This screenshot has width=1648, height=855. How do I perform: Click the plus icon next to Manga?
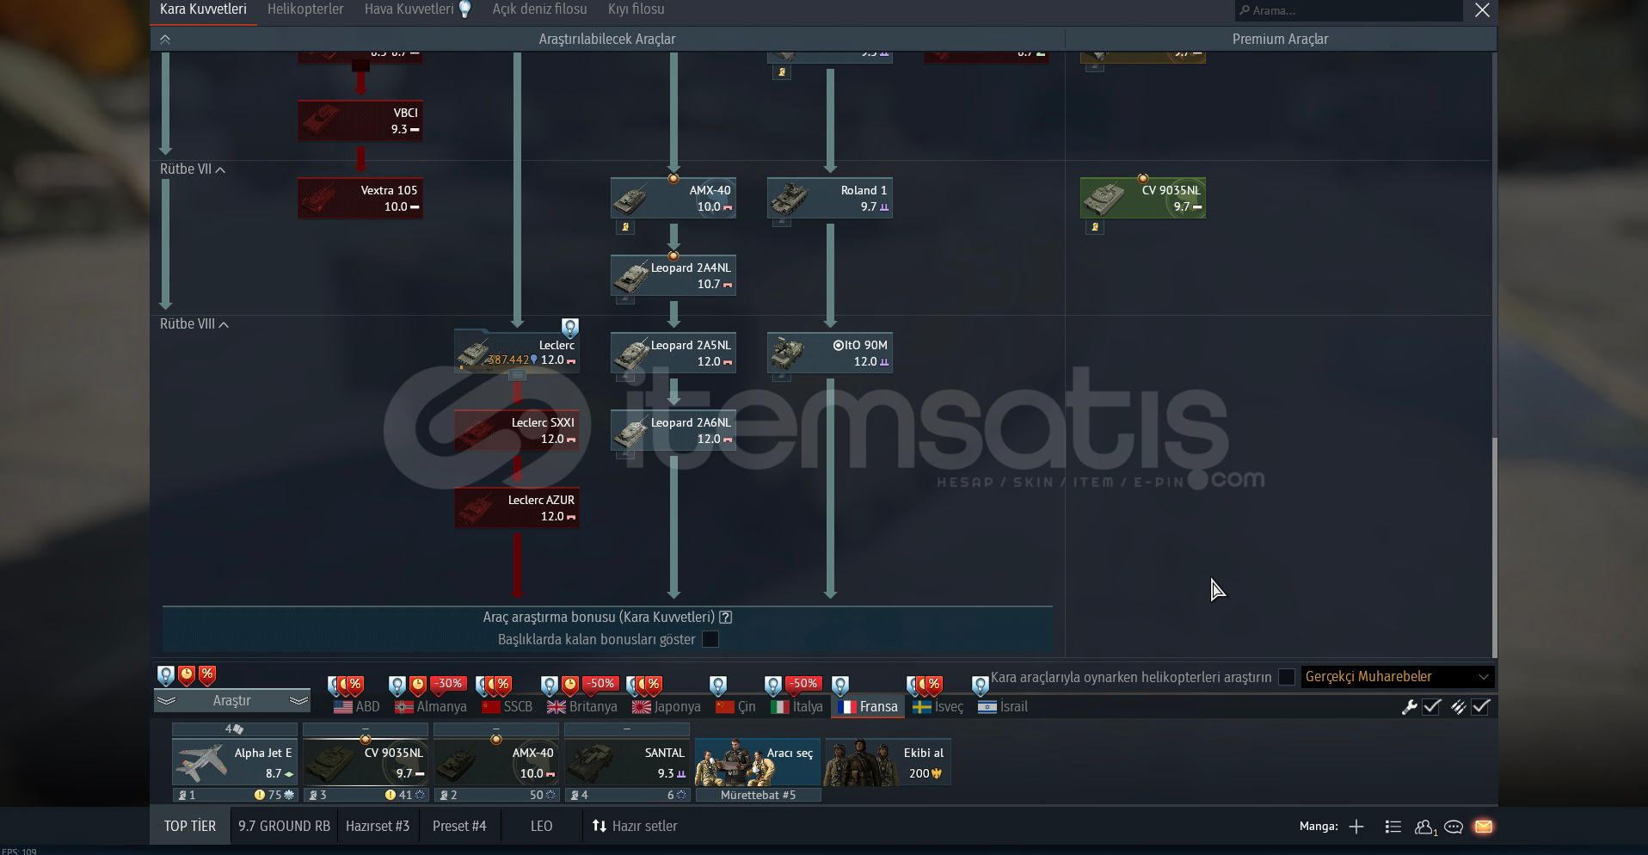pos(1356,827)
